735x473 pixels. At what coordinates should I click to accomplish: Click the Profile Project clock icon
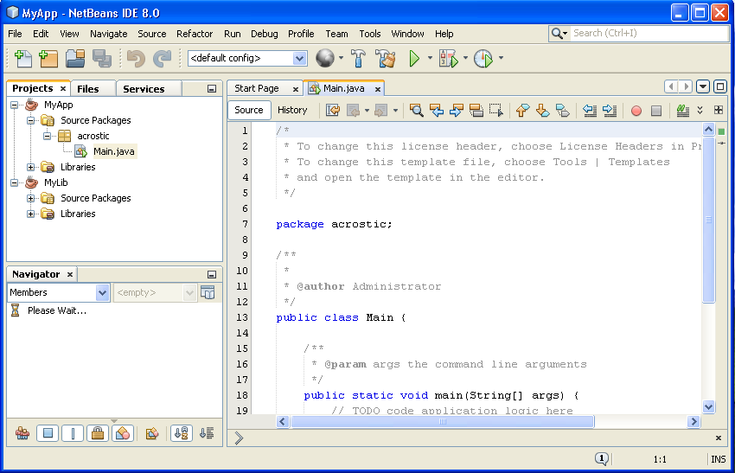point(483,59)
